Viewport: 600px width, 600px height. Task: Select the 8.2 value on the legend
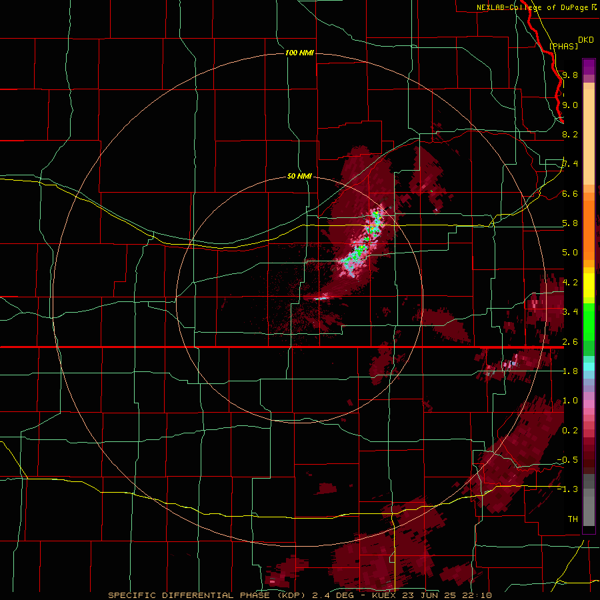(570, 134)
